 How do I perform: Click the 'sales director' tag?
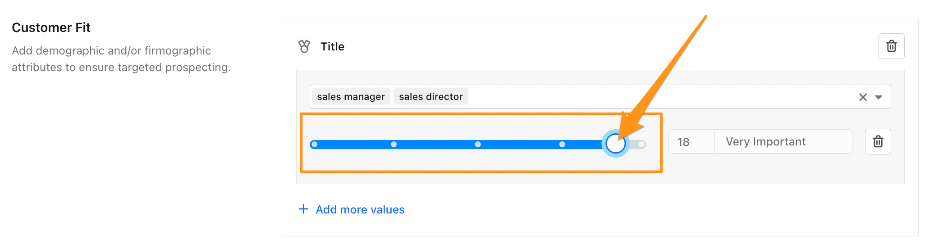point(430,97)
